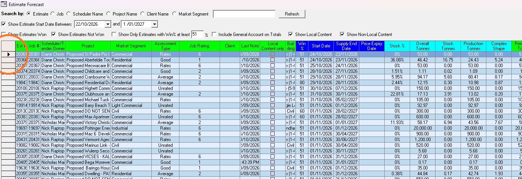Click the search text field
Image resolution: width=522 pixels, height=179 pixels.
point(244,14)
